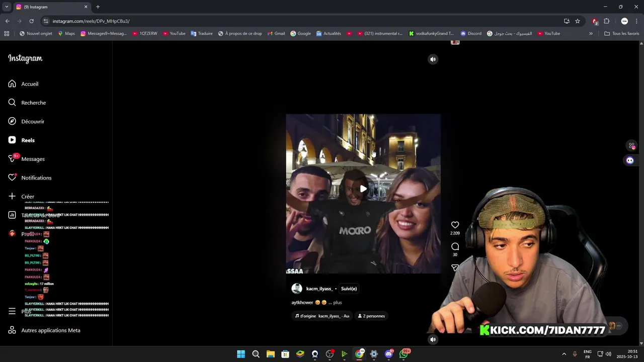This screenshot has height=362, width=644.
Task: Click the install app icon in the address bar
Action: (x=567, y=21)
